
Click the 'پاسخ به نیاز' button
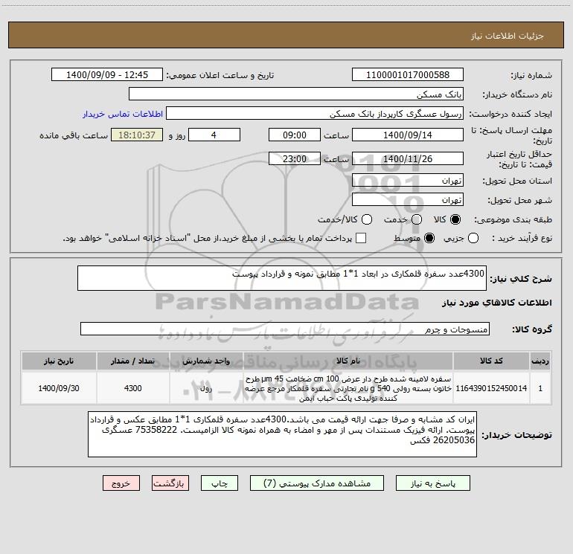432,483
